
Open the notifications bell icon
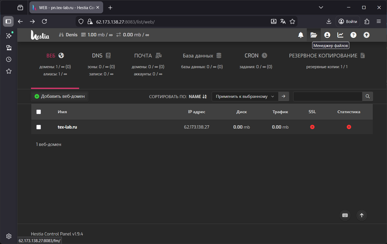(301, 35)
